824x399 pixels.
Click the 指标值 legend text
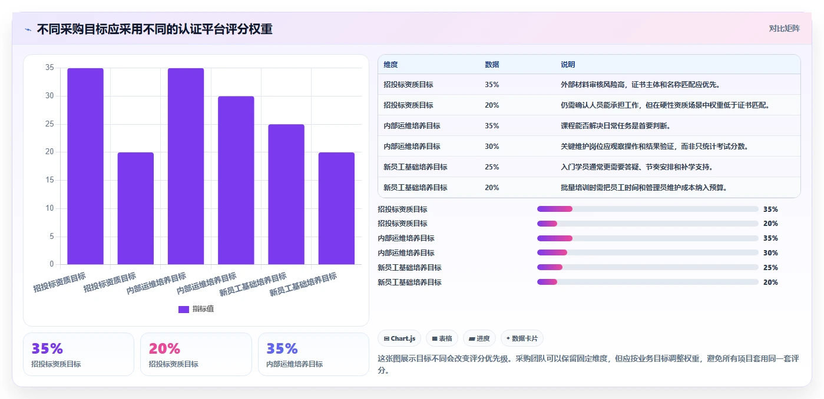pyautogui.click(x=203, y=310)
